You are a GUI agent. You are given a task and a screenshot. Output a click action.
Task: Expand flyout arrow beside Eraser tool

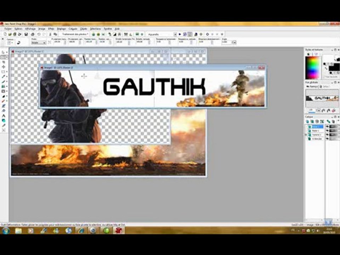(x=6, y=101)
